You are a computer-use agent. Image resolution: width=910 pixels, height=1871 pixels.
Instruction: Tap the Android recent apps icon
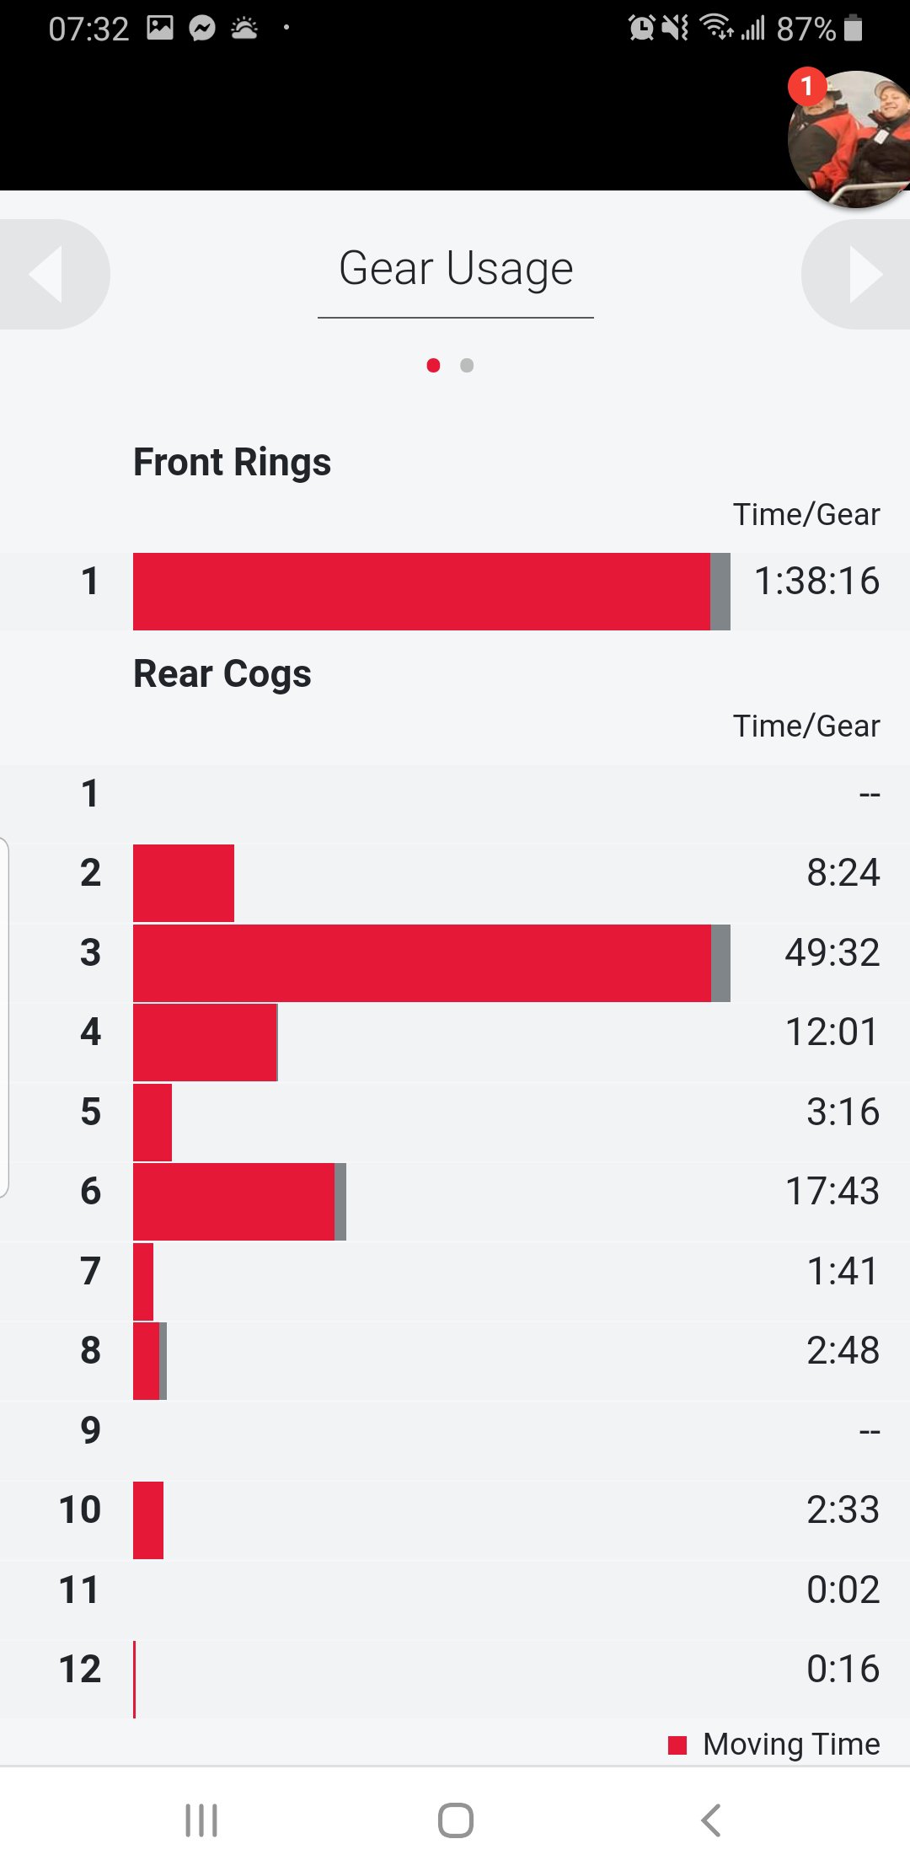pos(201,1820)
